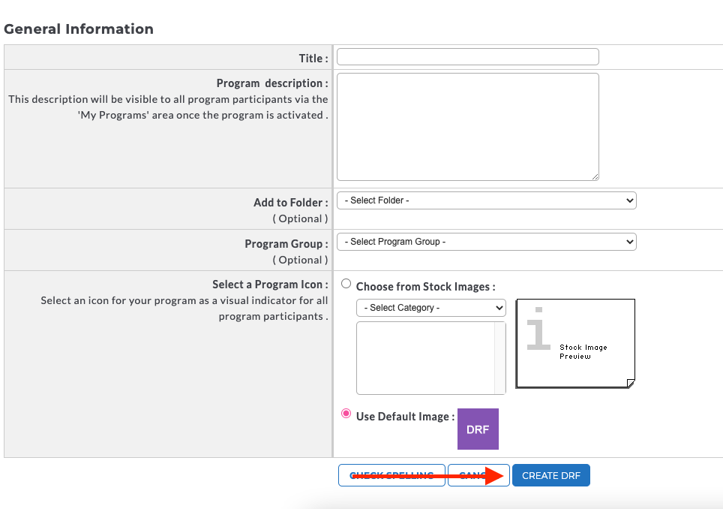The width and height of the screenshot is (723, 509).
Task: Click the 'Program Group :' label
Action: 286,244
